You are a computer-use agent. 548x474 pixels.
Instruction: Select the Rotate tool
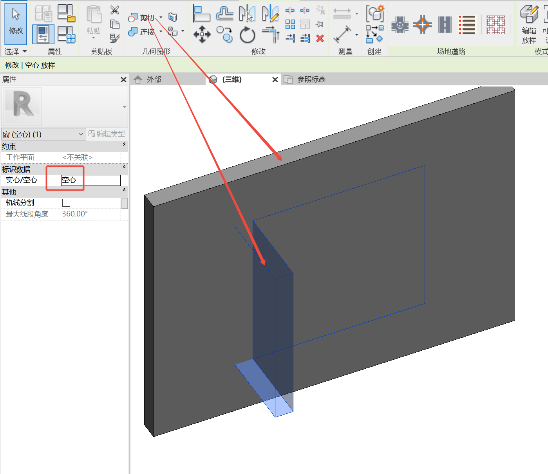[x=247, y=34]
